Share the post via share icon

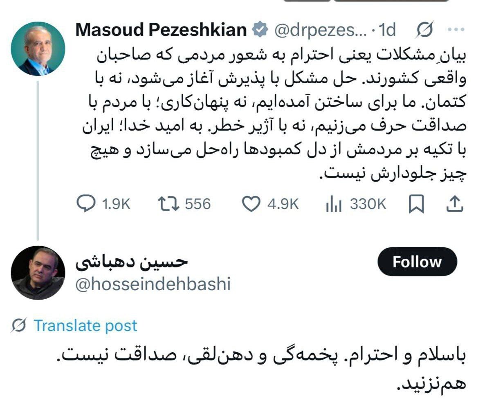pos(454,204)
